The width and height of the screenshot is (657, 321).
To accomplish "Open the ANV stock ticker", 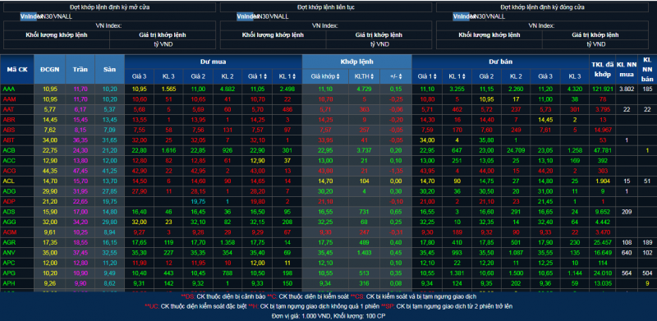I will [x=8, y=252].
